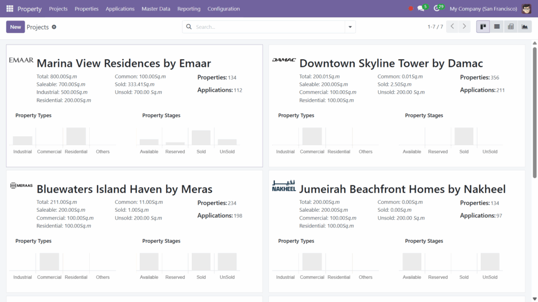This screenshot has height=302, width=538.
Task: Open the Applications menu
Action: pos(120,8)
